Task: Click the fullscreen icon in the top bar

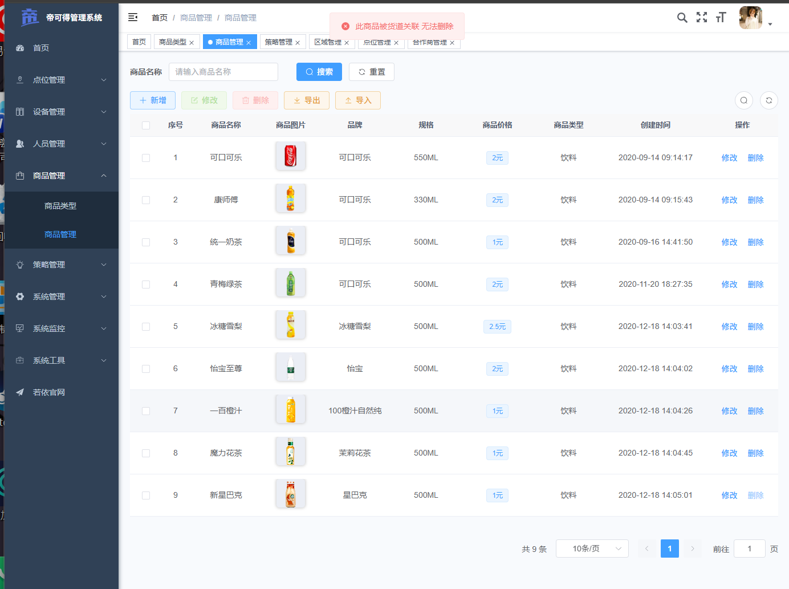Action: pyautogui.click(x=701, y=18)
